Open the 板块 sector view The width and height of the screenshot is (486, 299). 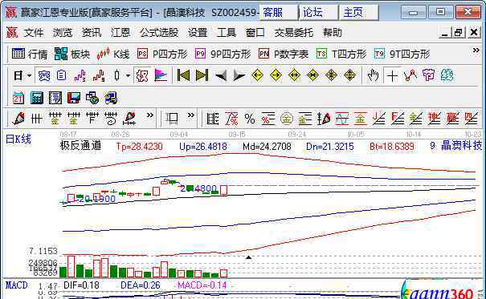click(72, 55)
